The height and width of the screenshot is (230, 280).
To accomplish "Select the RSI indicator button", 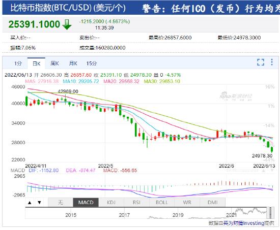I will click(136, 203).
